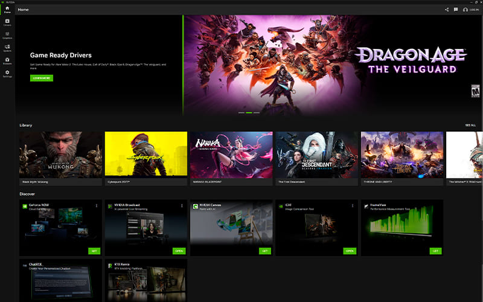Open Settings from the left sidebar
The height and width of the screenshot is (302, 483).
pos(7,74)
